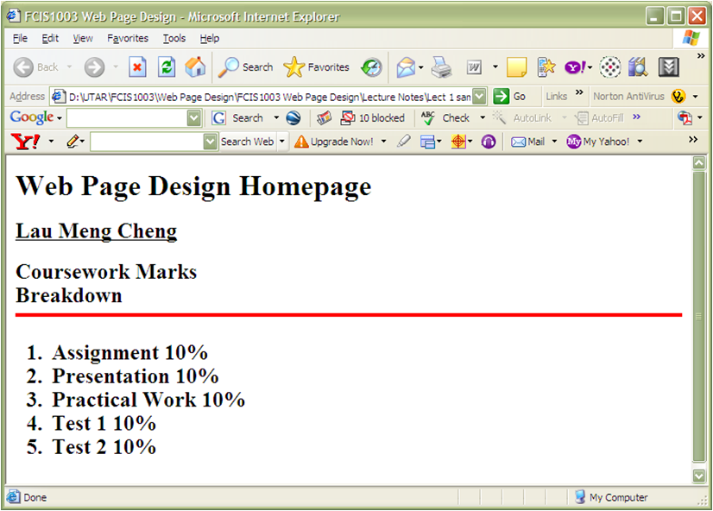Viewport: 713px width, 511px height.
Task: Click the Refresh page icon
Action: point(167,67)
